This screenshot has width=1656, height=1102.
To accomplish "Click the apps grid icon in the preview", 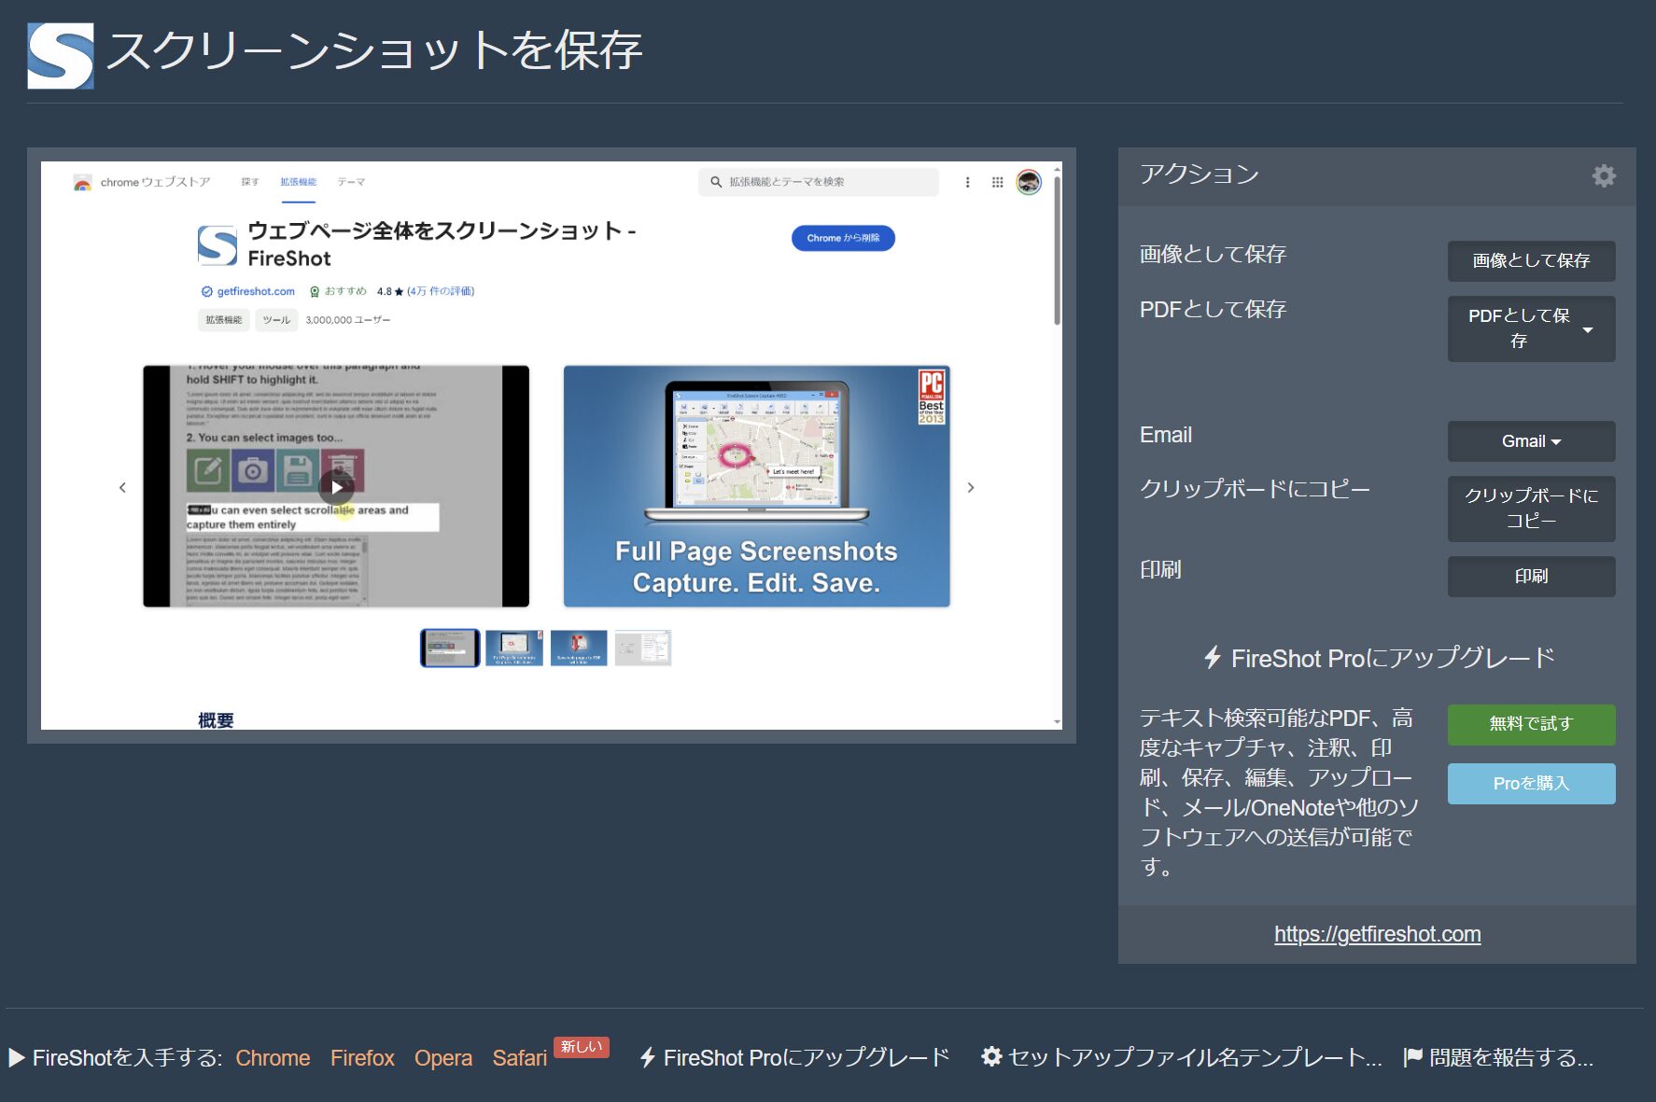I will click(x=998, y=182).
